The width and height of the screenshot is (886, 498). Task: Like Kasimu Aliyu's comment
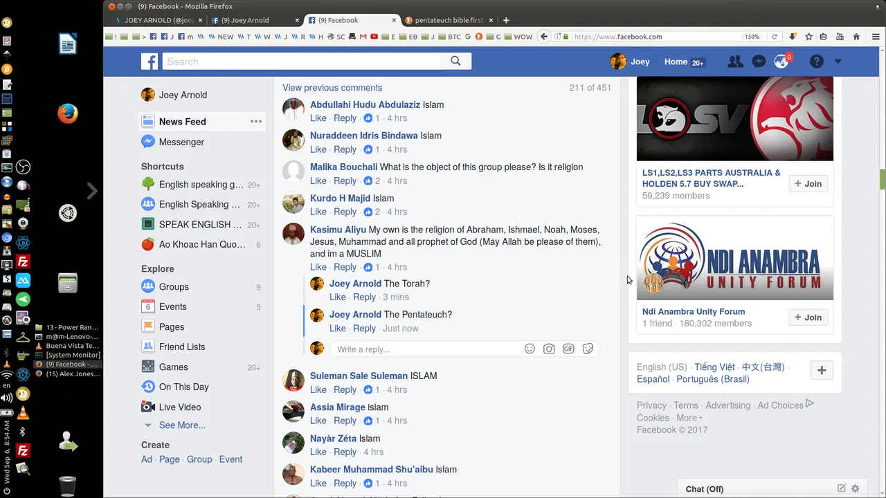318,267
